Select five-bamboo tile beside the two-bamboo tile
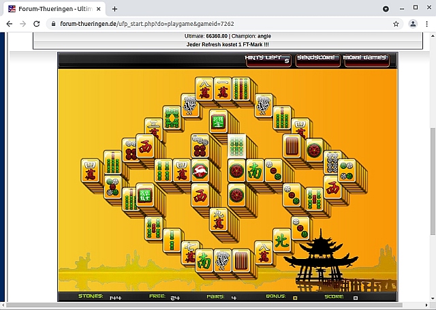The height and width of the screenshot is (310, 436). pyautogui.click(x=153, y=228)
